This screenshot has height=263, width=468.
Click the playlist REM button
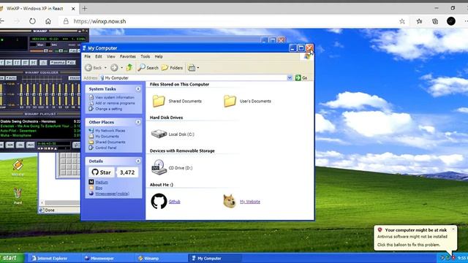10,145
